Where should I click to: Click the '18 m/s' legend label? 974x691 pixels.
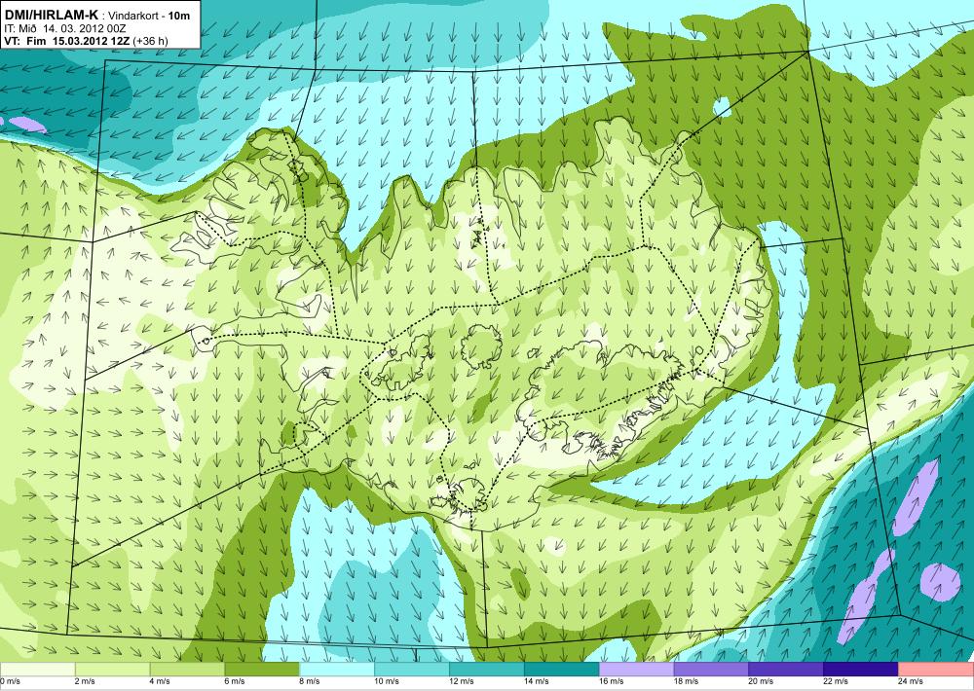click(x=686, y=681)
